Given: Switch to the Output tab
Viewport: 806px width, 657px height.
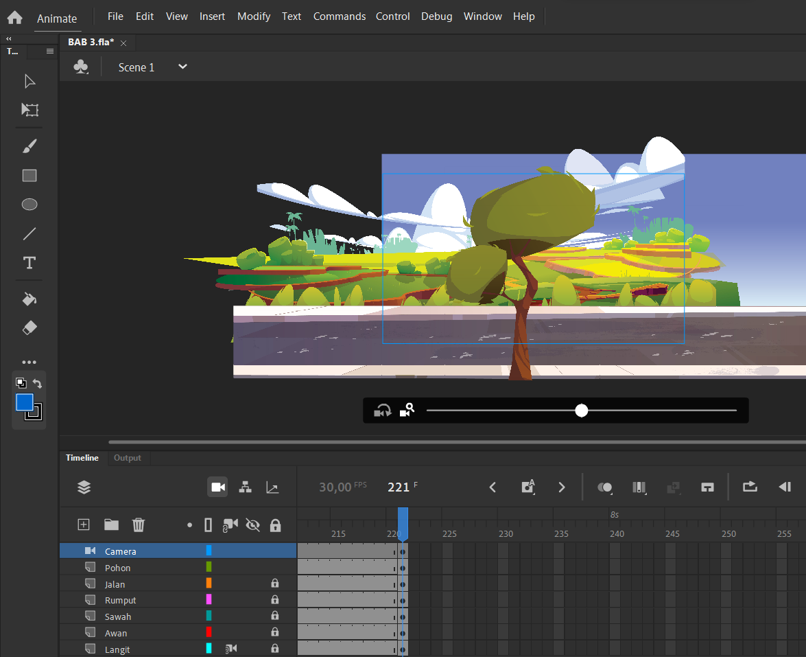Looking at the screenshot, I should [127, 458].
